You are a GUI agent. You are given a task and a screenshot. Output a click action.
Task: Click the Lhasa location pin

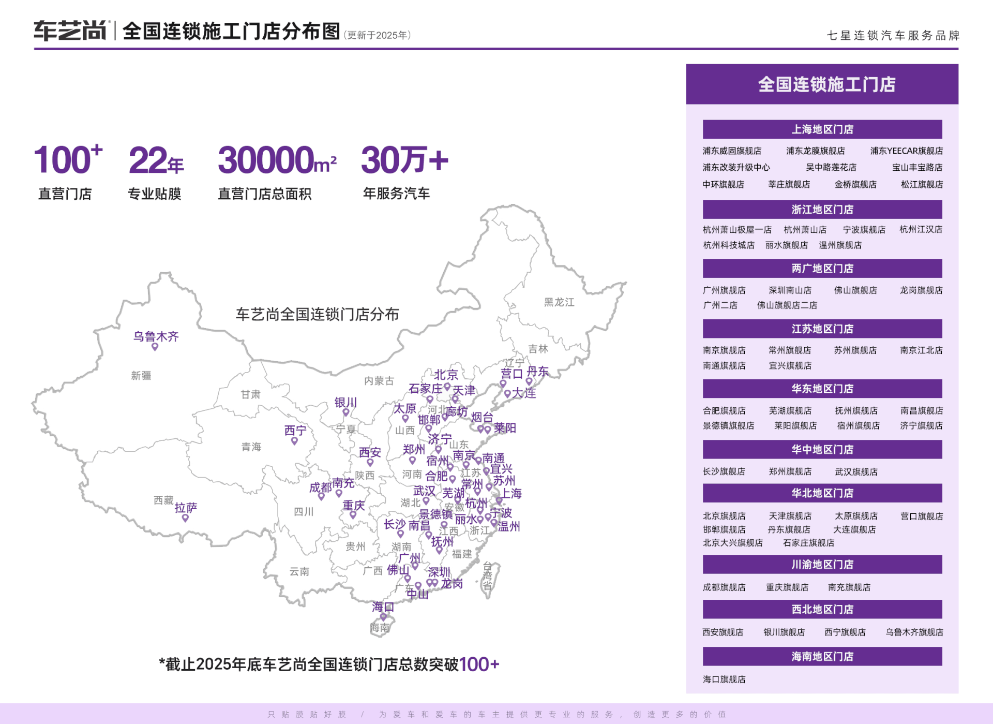coord(185,518)
